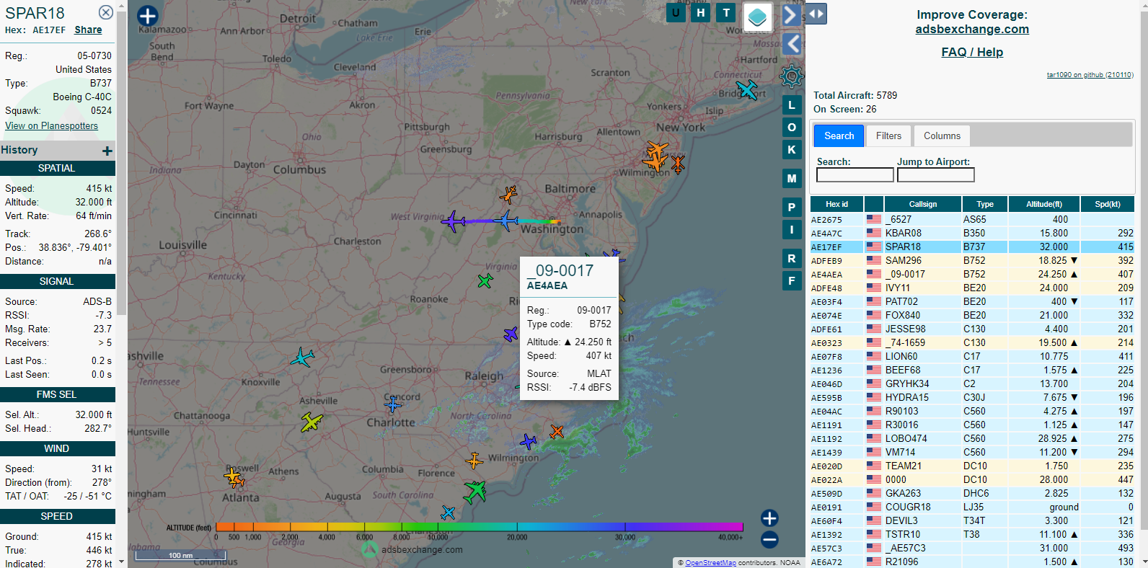
Task: Click the purple aircraft on the West Virginia track
Action: click(x=454, y=221)
